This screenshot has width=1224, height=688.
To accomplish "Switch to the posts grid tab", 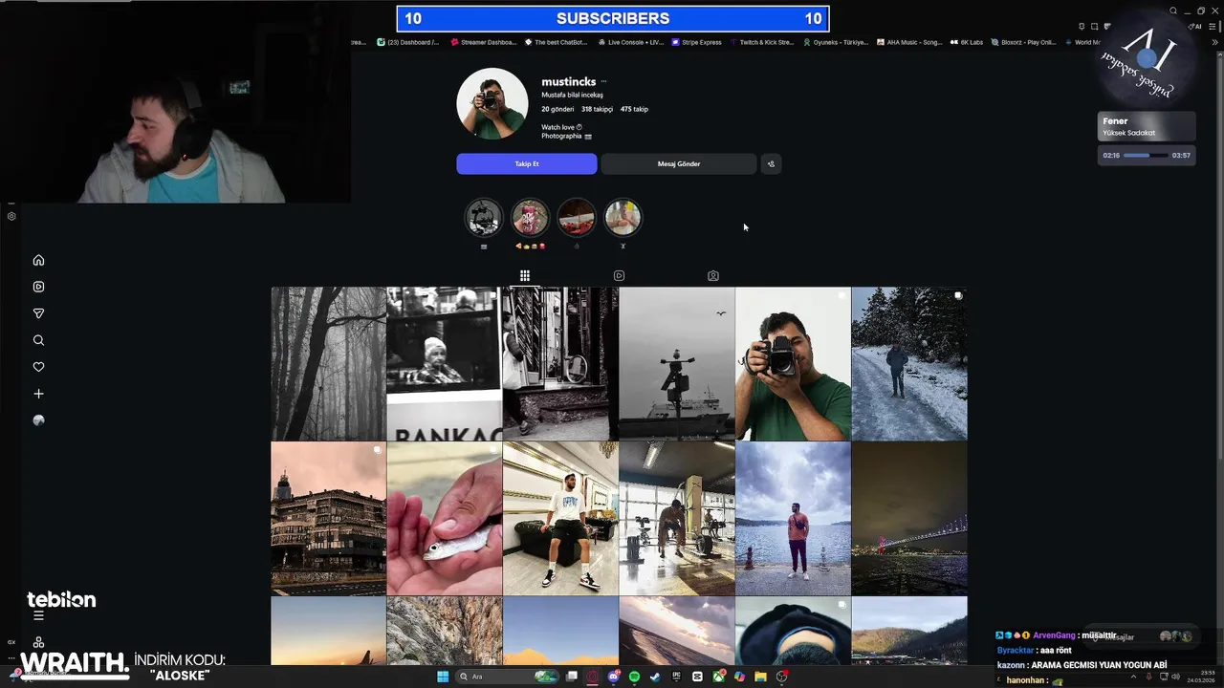I will pos(525,275).
